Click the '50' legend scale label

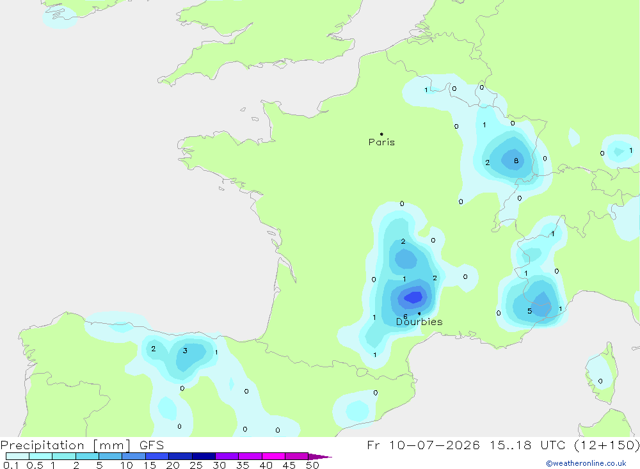click(313, 465)
